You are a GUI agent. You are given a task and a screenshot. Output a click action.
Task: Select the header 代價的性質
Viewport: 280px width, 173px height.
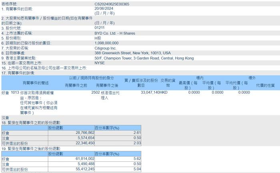[x=265, y=85]
